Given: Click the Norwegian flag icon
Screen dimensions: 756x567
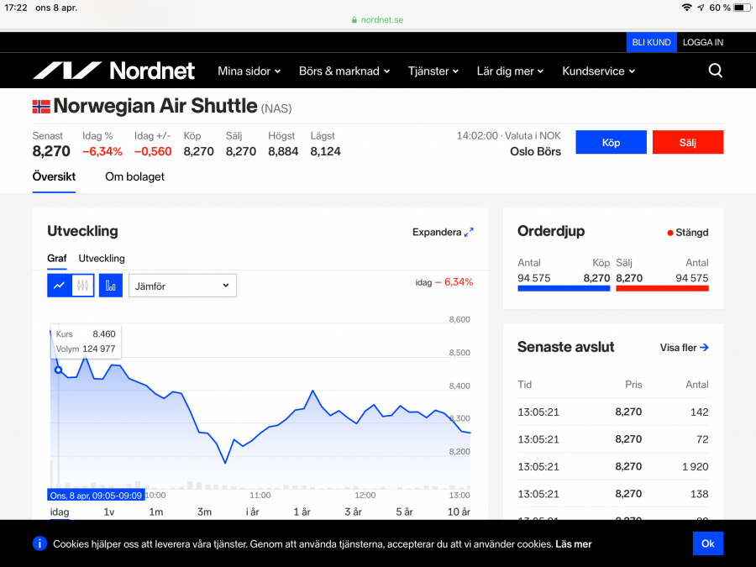Looking at the screenshot, I should point(41,107).
